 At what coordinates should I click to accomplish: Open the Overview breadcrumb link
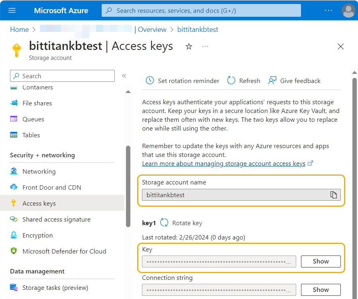pos(152,30)
